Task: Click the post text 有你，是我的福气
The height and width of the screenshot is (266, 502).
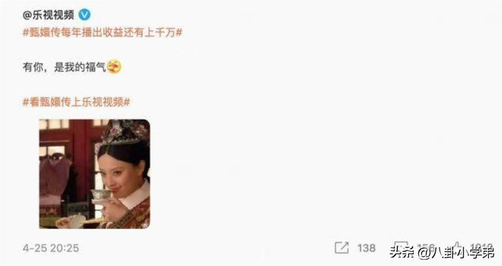Action: click(64, 67)
